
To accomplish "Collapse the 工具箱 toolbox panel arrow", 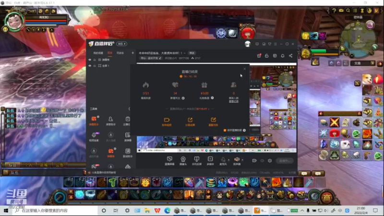I will click(x=129, y=109).
